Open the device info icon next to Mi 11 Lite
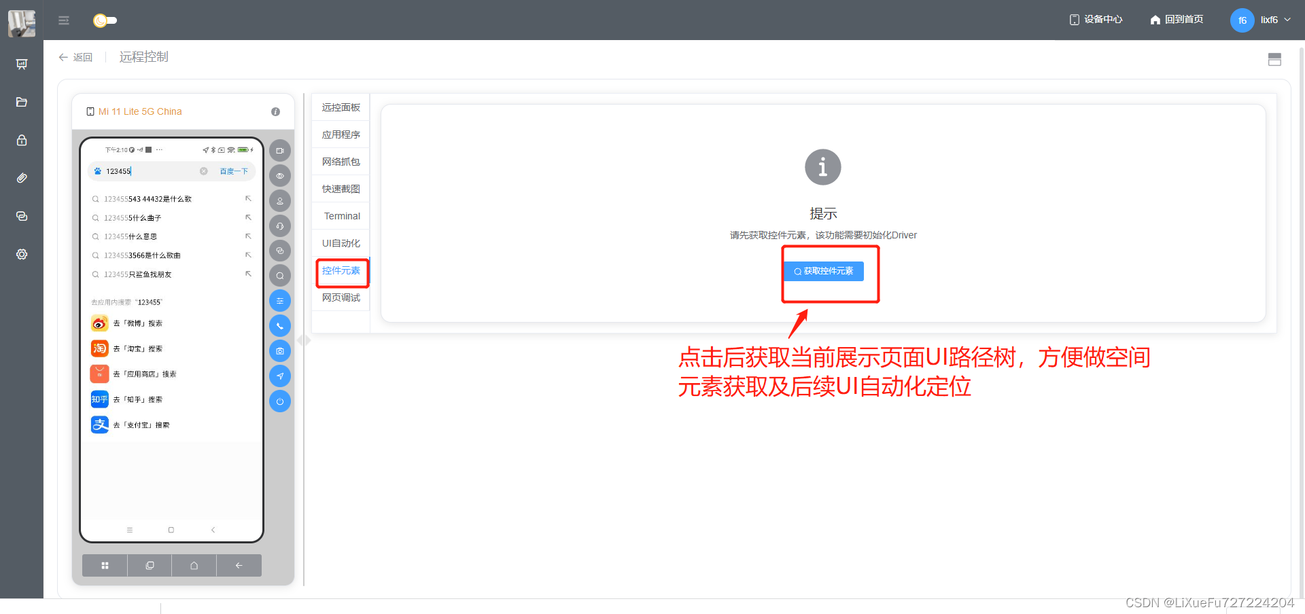 pos(275,111)
